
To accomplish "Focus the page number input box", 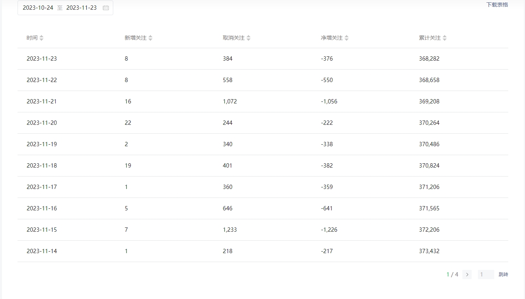I will (x=486, y=275).
